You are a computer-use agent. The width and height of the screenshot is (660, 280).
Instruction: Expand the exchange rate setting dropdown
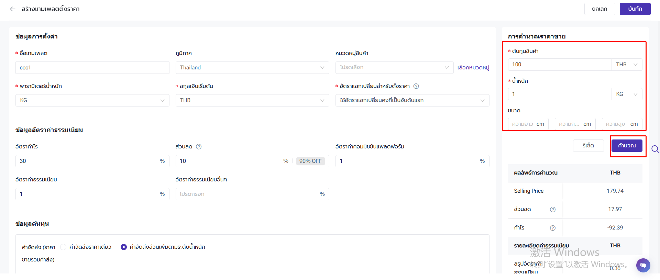412,100
